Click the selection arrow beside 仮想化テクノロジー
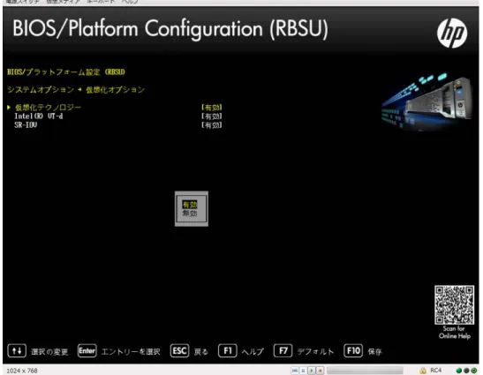Viewport: 483px width, 375px height. pyautogui.click(x=9, y=107)
